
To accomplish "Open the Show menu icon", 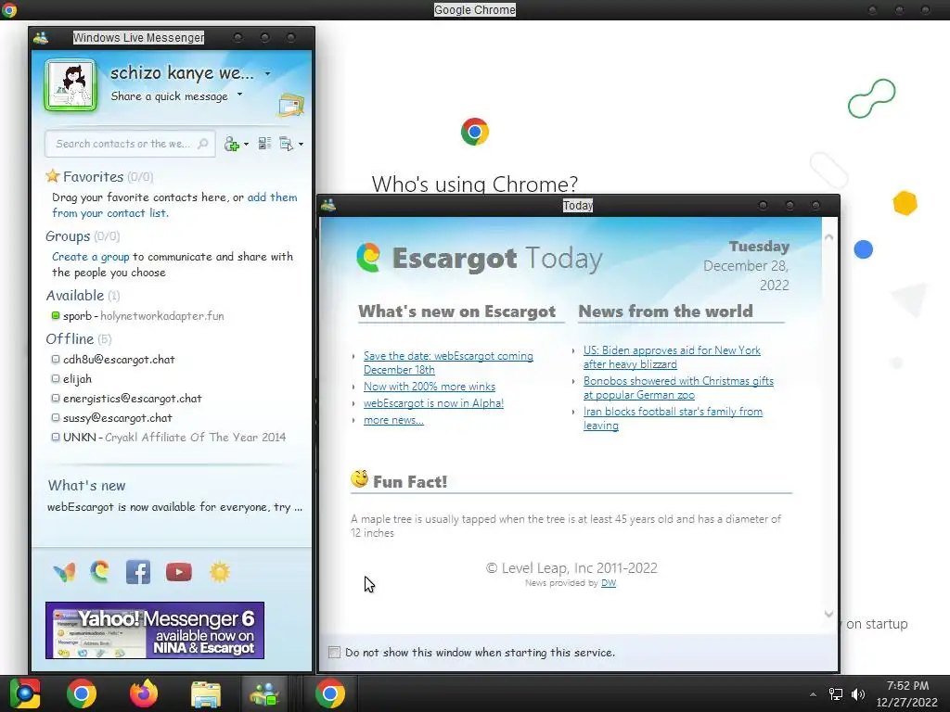I will pos(286,144).
